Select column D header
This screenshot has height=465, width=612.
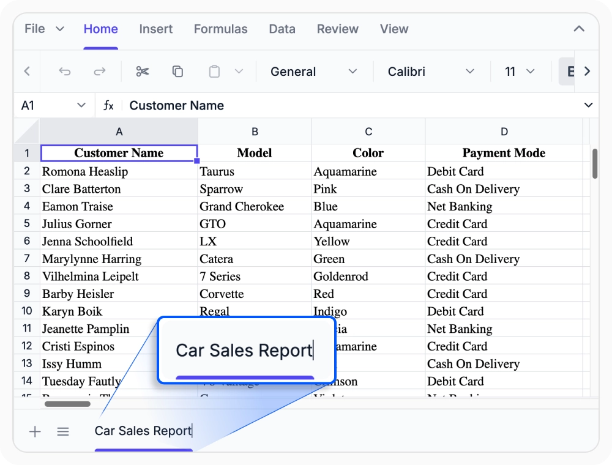[504, 132]
